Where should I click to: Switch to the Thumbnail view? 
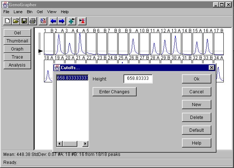tap(17, 41)
